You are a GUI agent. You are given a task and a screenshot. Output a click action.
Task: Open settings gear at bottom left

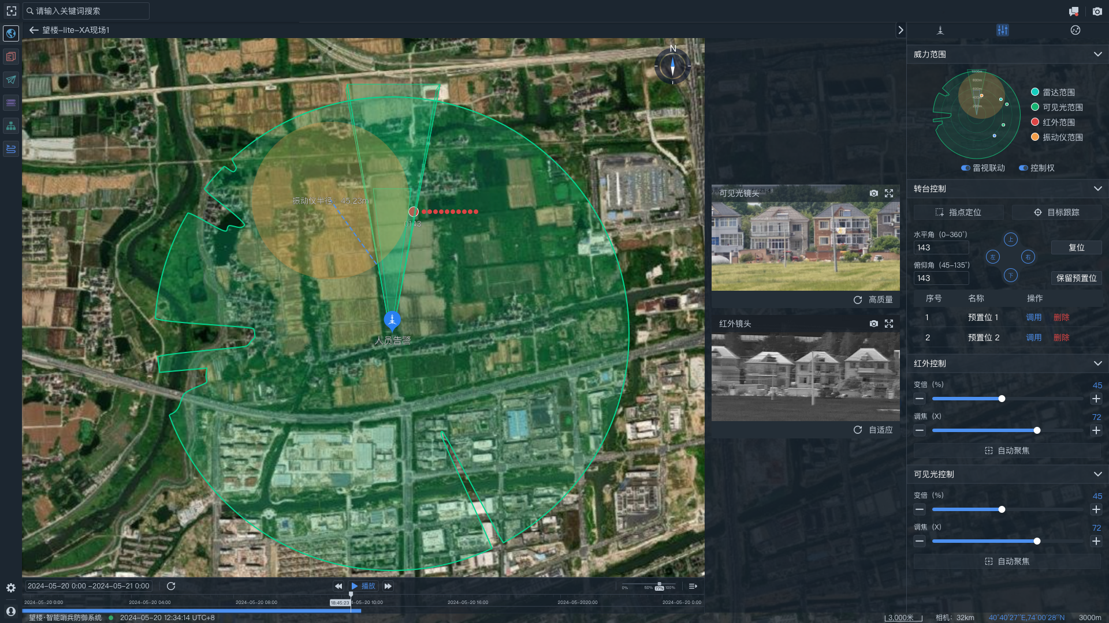(x=11, y=588)
